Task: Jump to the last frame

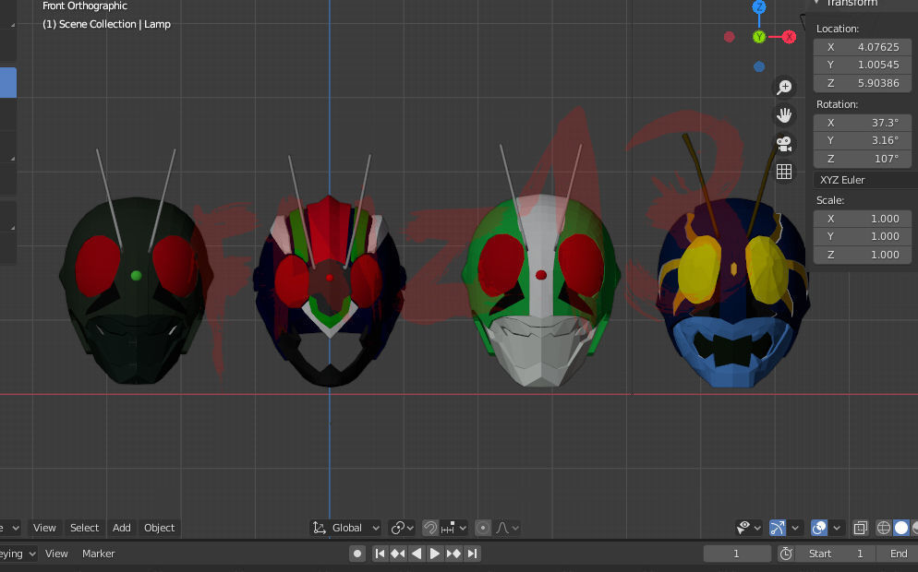Action: [472, 554]
